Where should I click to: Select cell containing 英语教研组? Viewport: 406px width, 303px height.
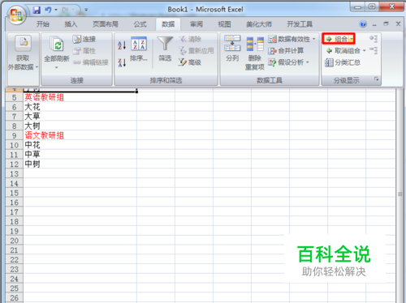[x=80, y=97]
